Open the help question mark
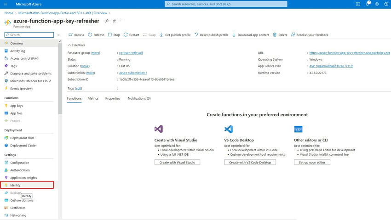The height and width of the screenshot is (220, 391). click(x=386, y=4)
